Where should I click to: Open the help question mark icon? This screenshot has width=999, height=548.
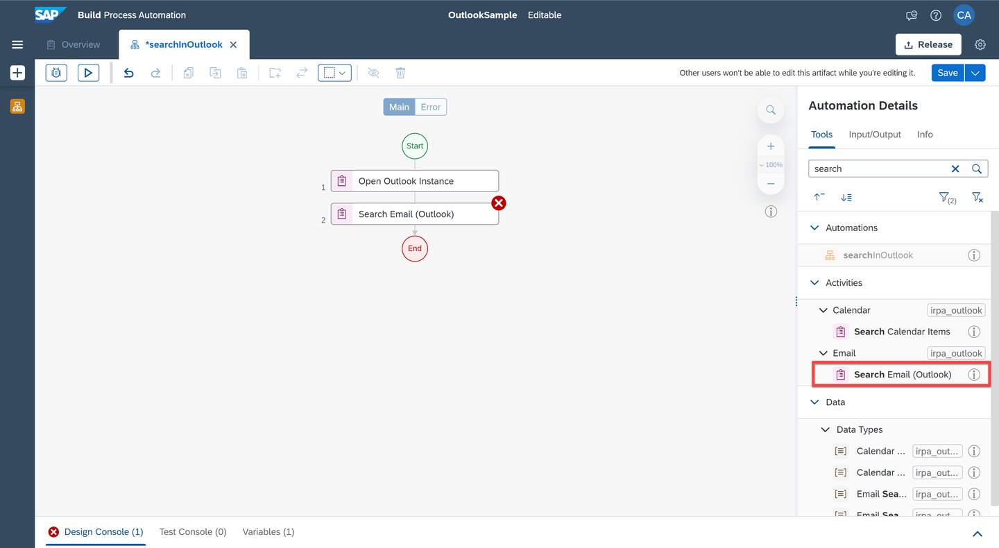pyautogui.click(x=936, y=15)
